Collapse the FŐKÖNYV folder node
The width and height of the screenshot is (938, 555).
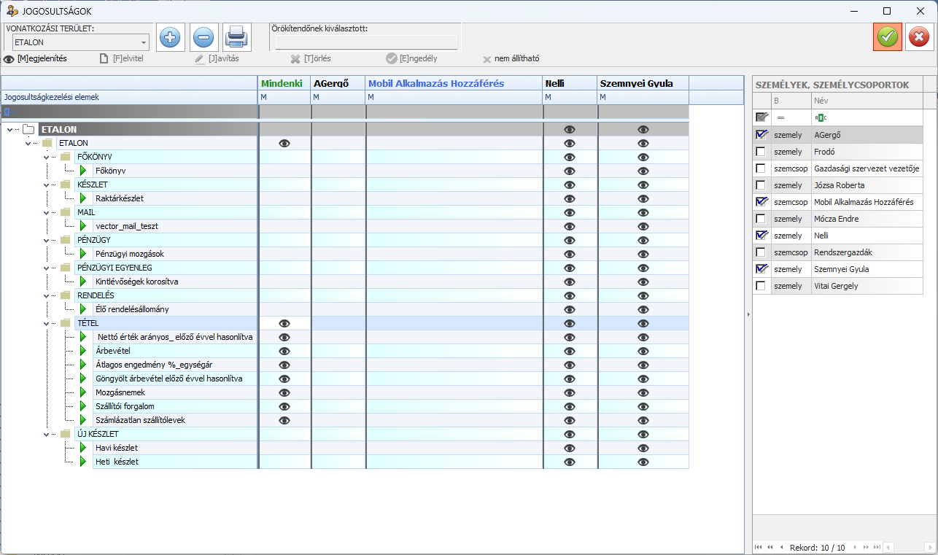click(46, 157)
